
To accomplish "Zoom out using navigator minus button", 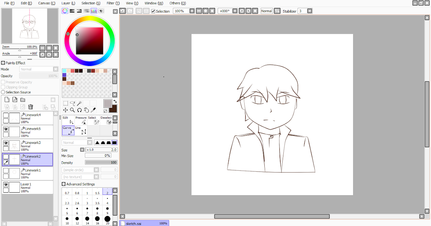I will [42, 48].
